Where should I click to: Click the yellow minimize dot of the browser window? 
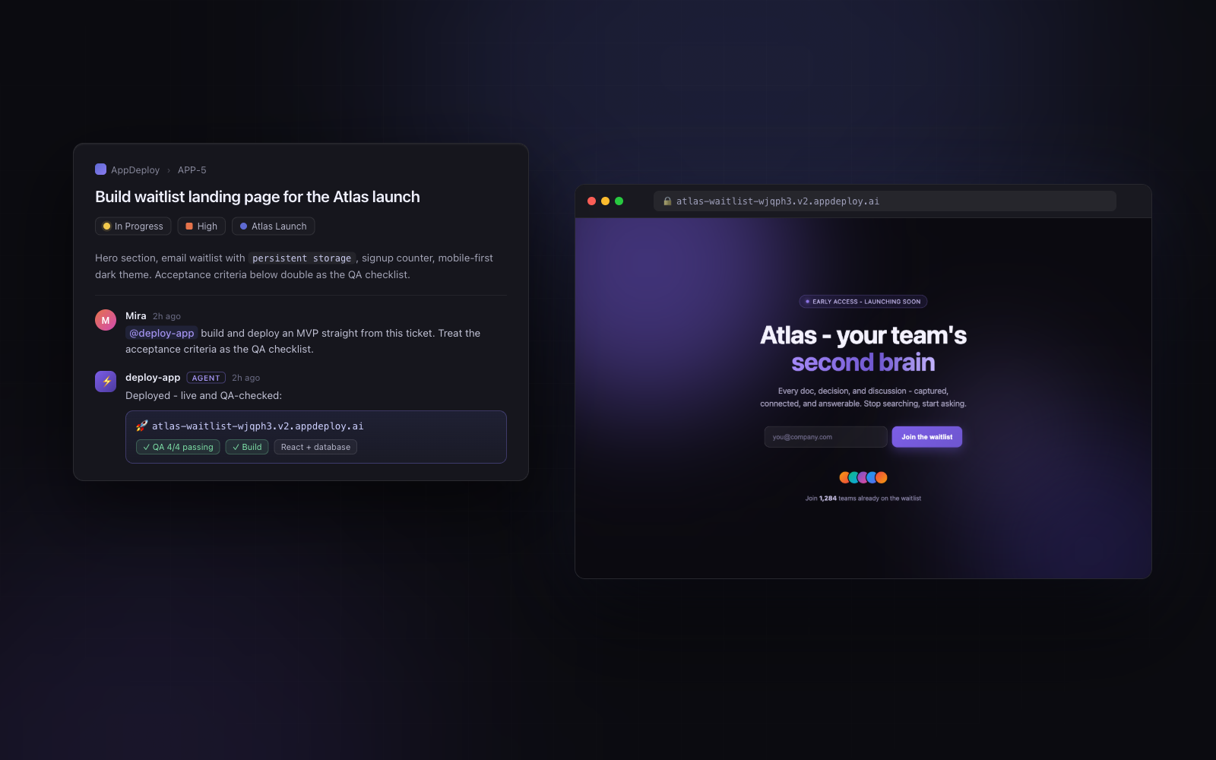(x=606, y=201)
